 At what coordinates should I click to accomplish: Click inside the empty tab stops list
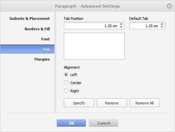94,46
